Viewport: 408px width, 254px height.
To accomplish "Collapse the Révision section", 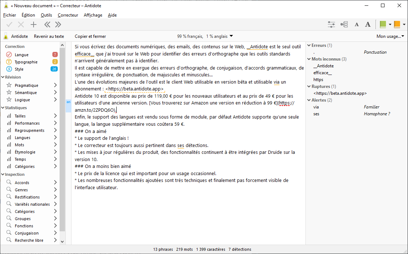I will pos(3,77).
